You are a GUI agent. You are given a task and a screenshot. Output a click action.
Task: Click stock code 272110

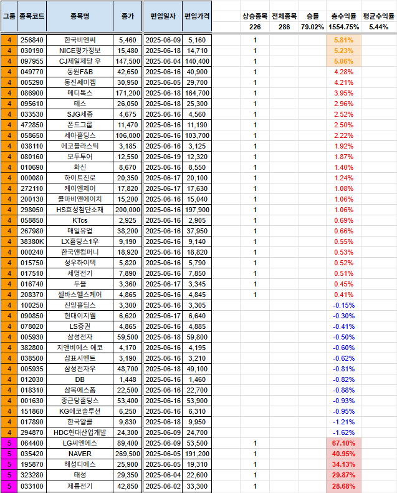coord(32,188)
